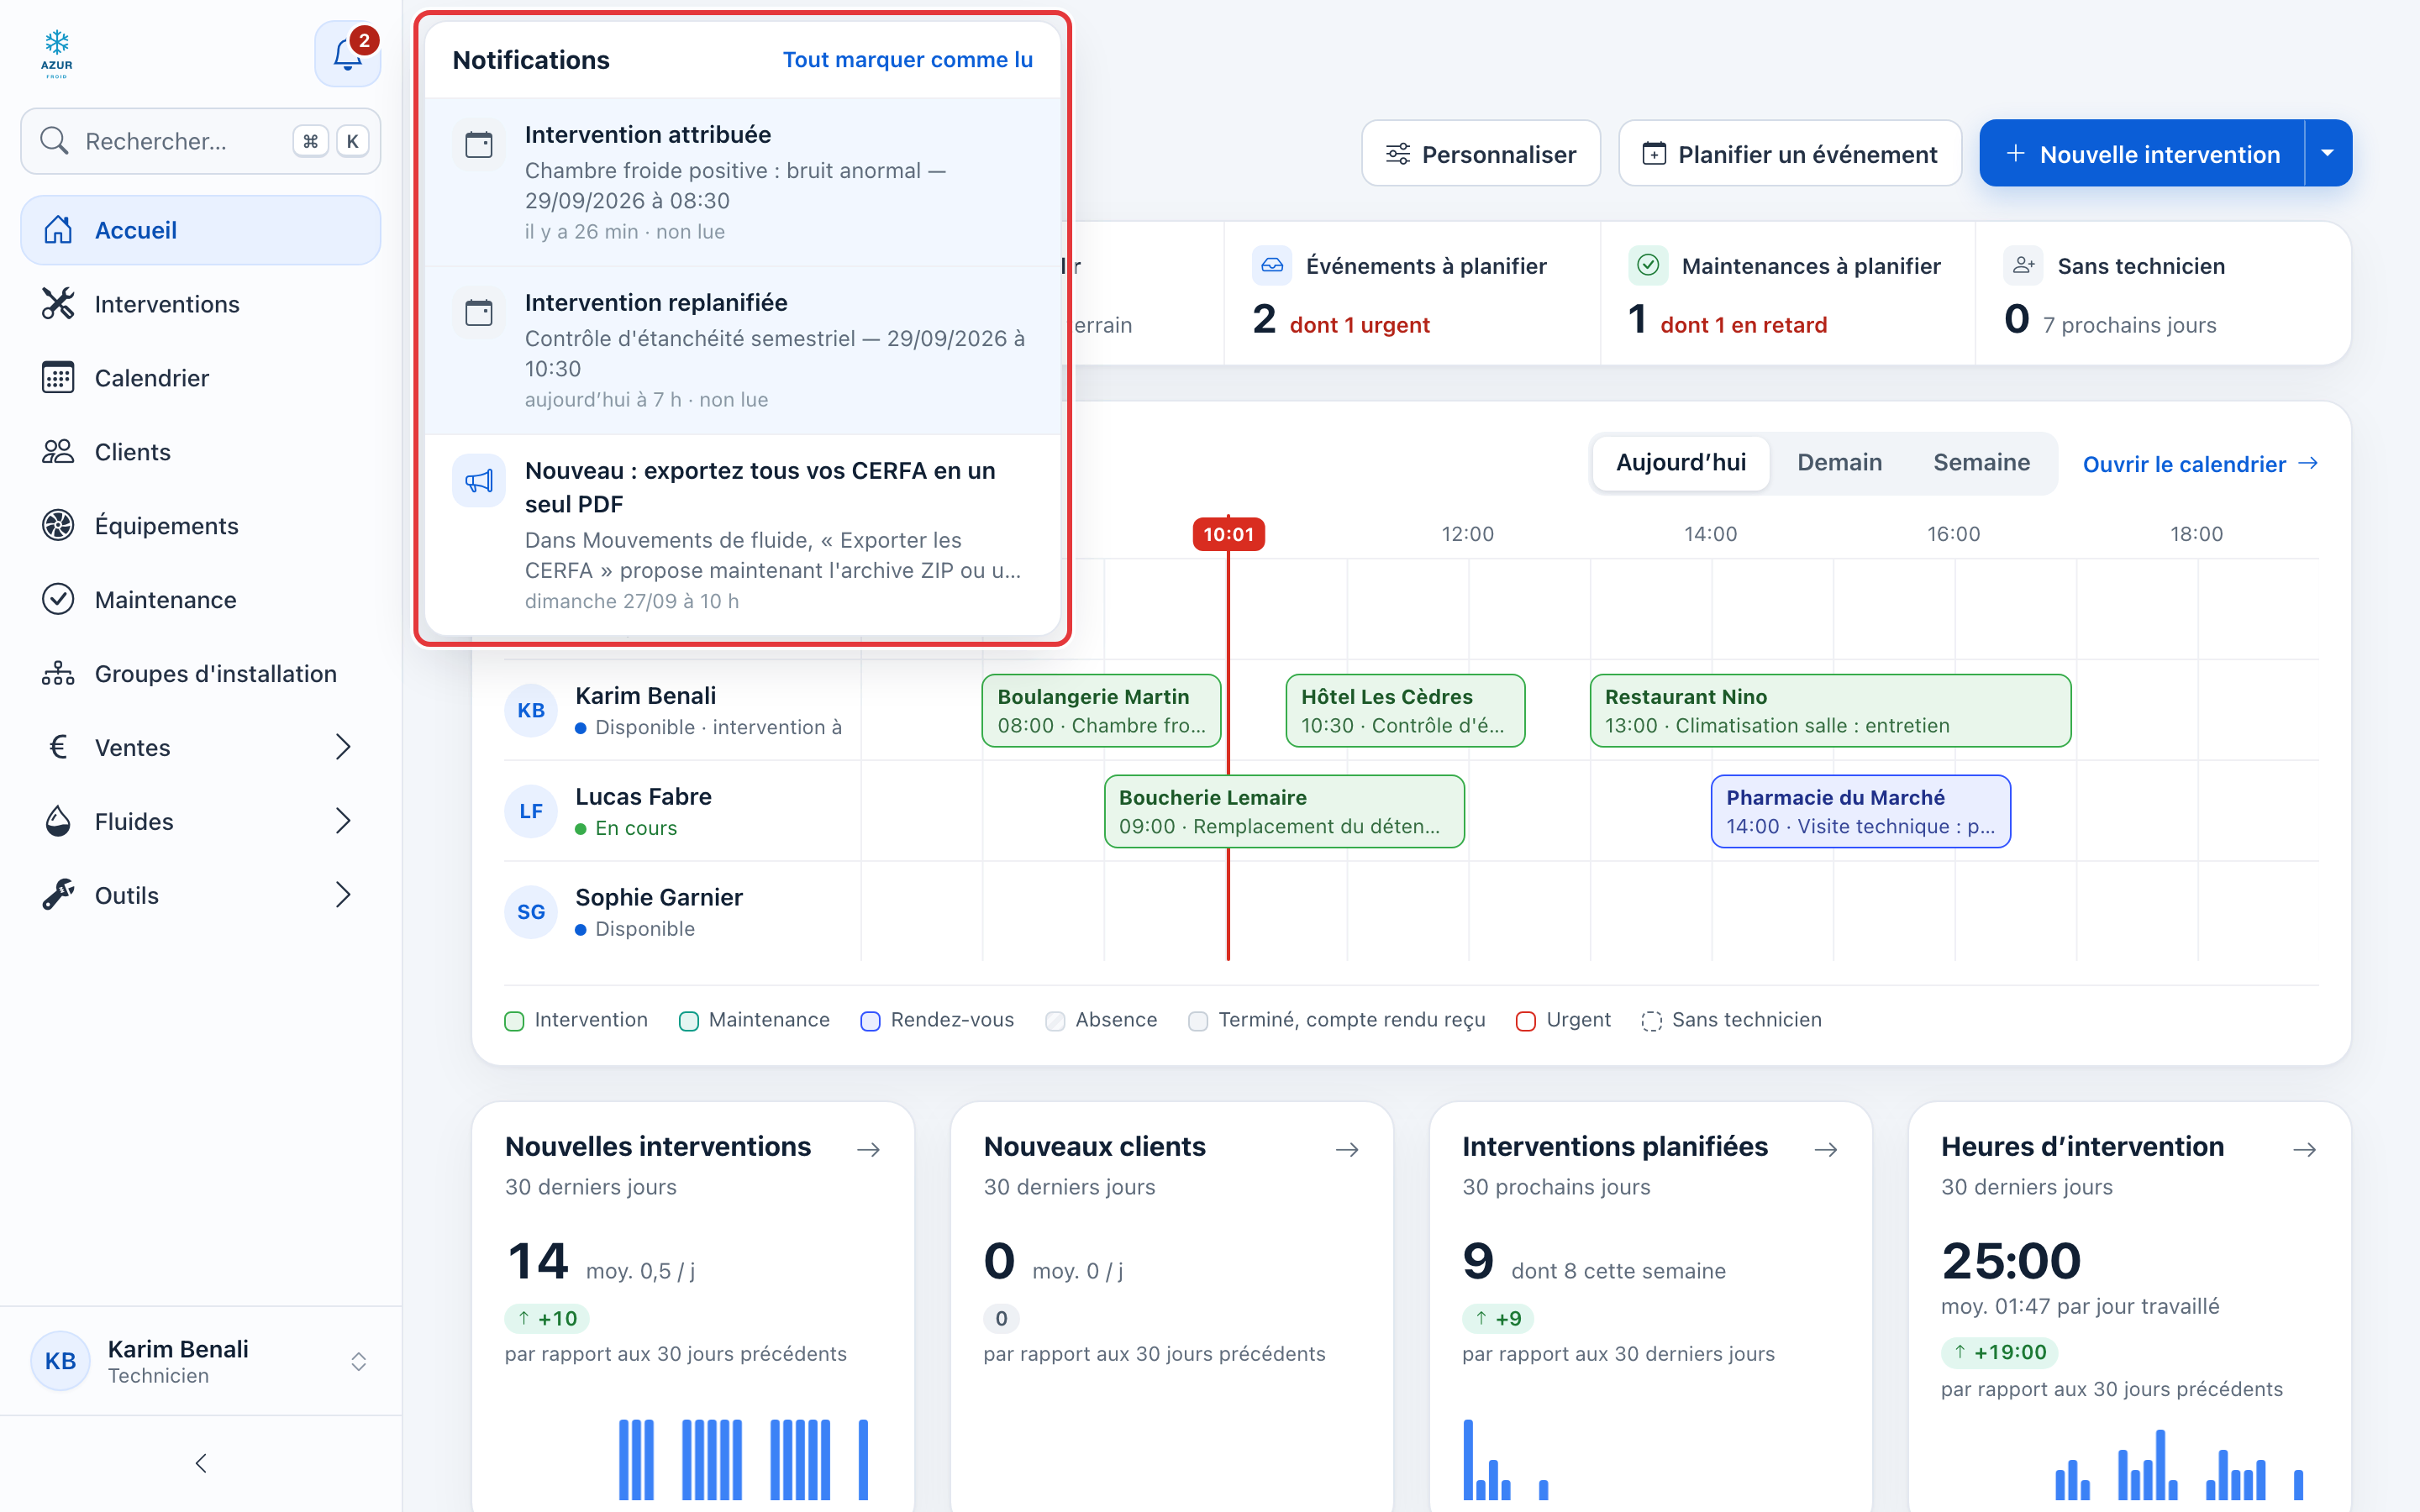2420x1512 pixels.
Task: Select the Aujourd'hui tab
Action: pyautogui.click(x=1681, y=463)
